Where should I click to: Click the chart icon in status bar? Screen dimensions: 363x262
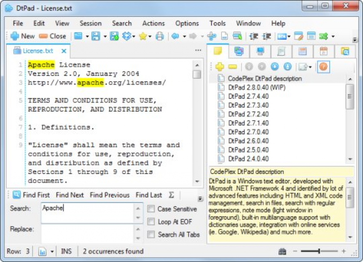43,251
